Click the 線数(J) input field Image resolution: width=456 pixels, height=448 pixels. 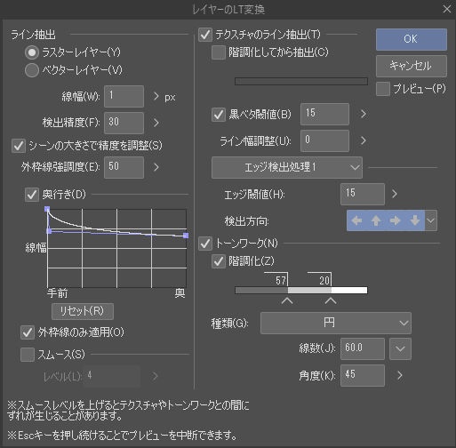coord(363,348)
